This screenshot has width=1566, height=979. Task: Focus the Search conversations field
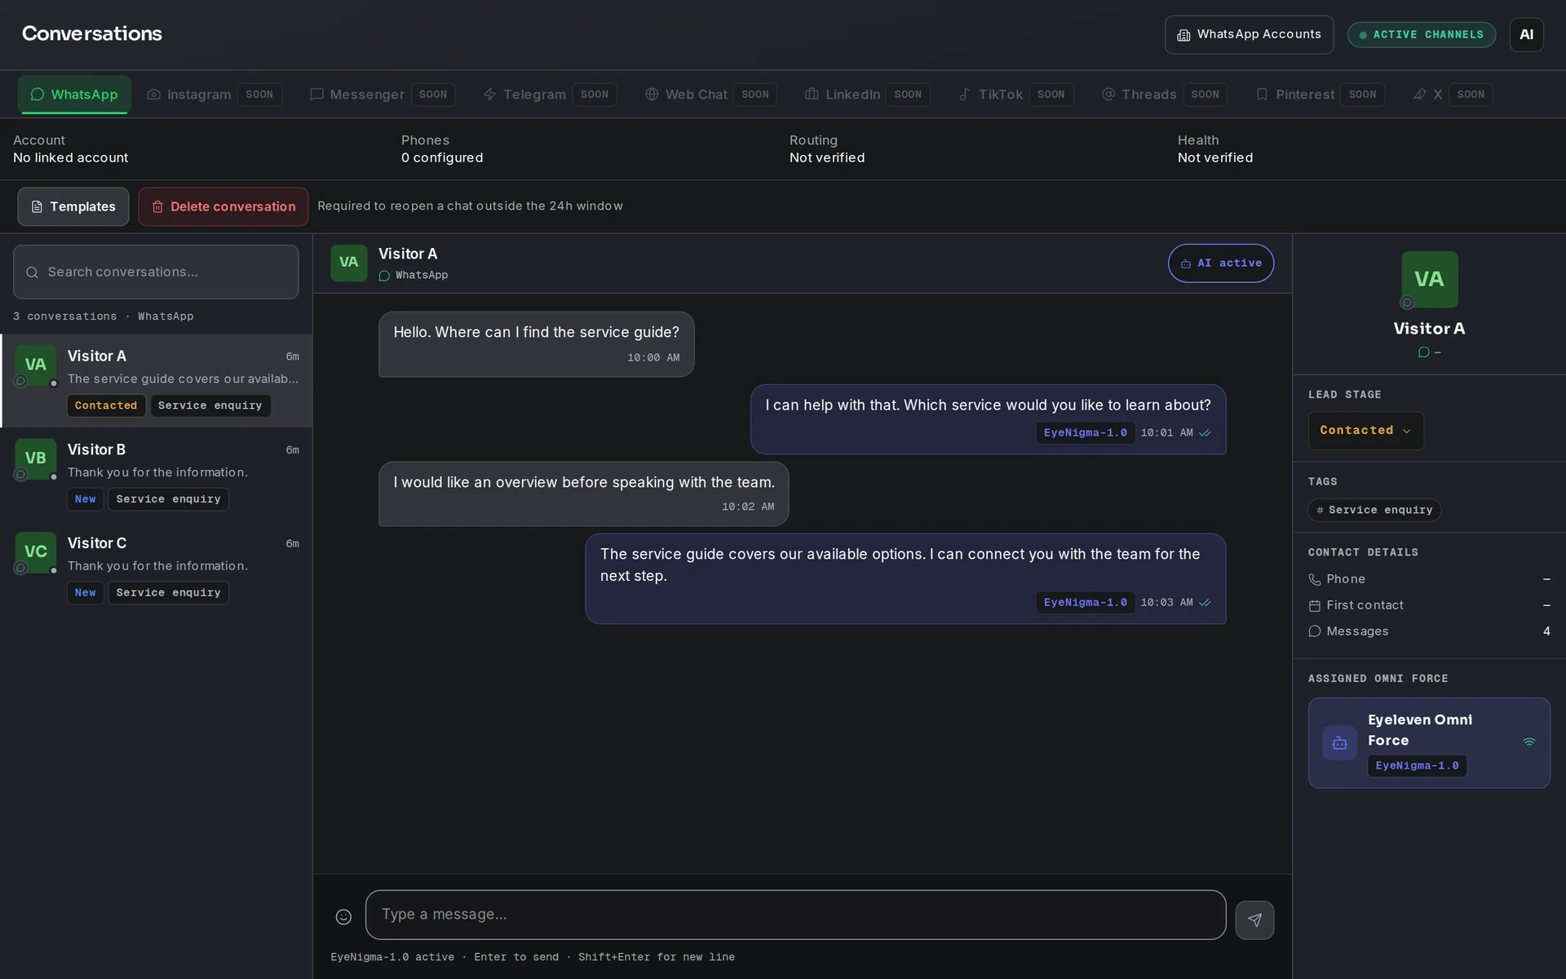pos(156,272)
